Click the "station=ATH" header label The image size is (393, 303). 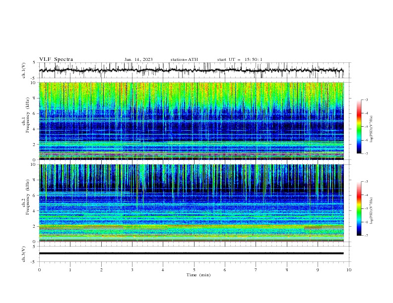coord(184,59)
